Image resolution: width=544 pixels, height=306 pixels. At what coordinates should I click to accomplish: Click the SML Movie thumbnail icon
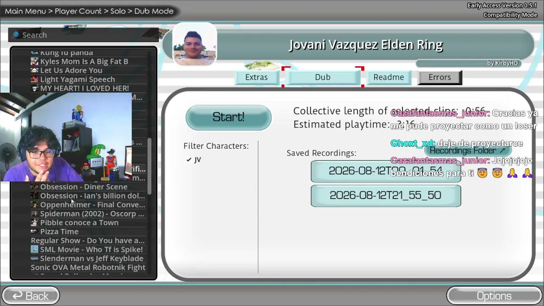[34, 249]
